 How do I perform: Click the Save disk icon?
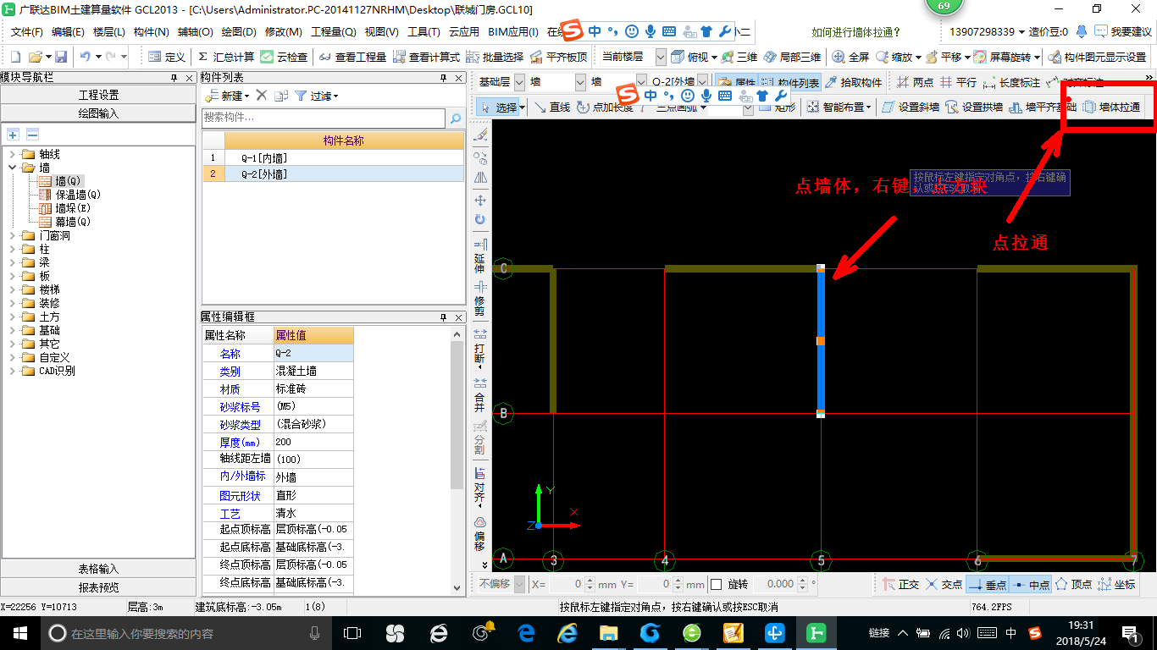(61, 57)
